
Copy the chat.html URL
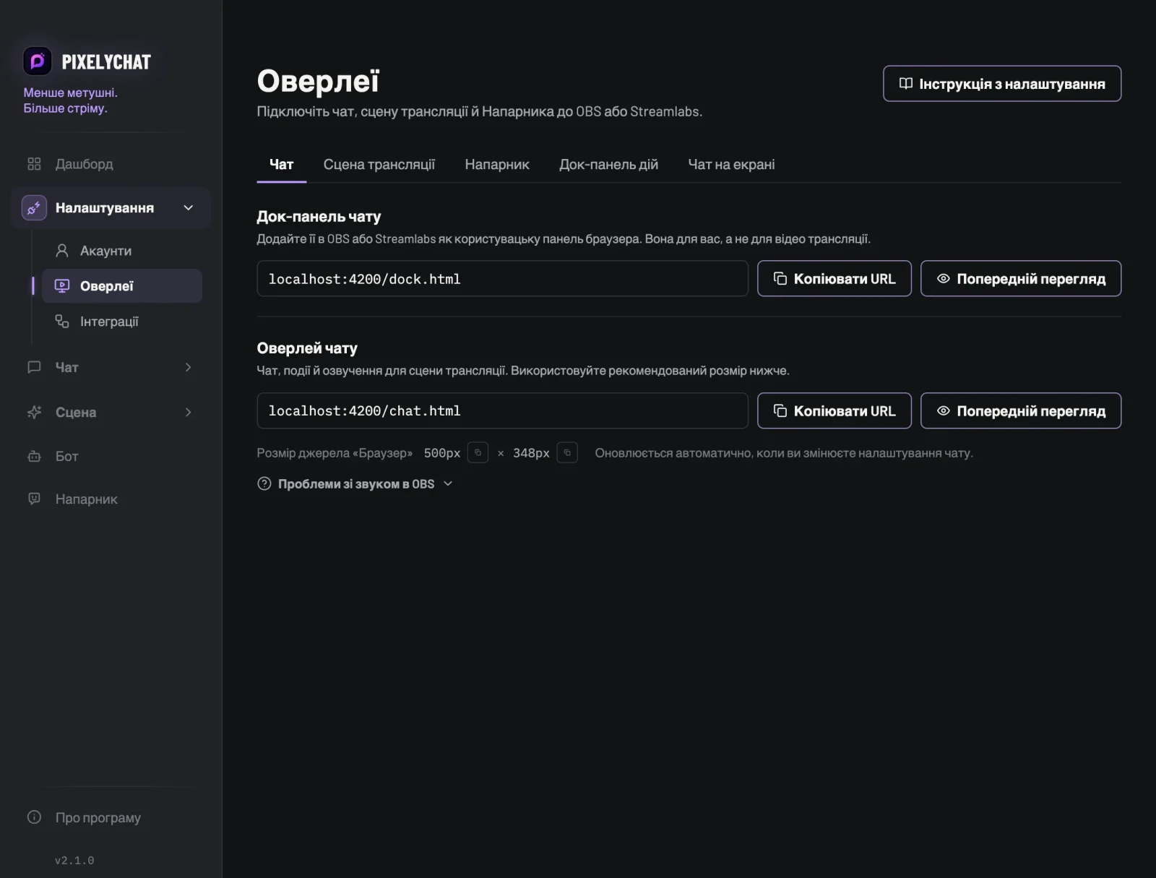(834, 410)
